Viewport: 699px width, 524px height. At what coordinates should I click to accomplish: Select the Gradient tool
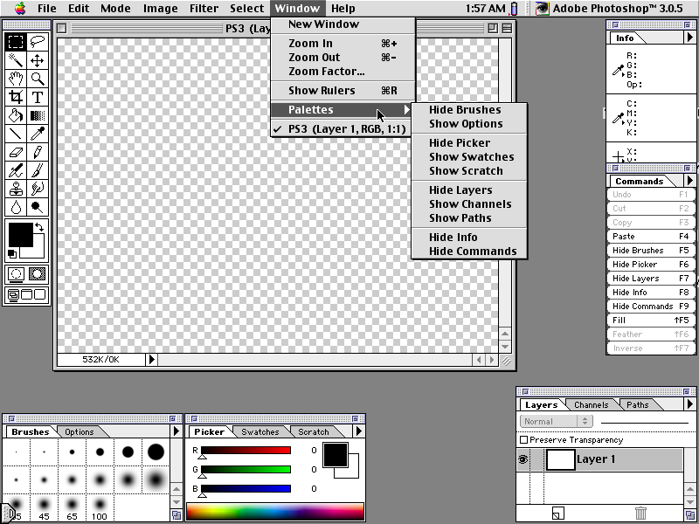(x=38, y=115)
